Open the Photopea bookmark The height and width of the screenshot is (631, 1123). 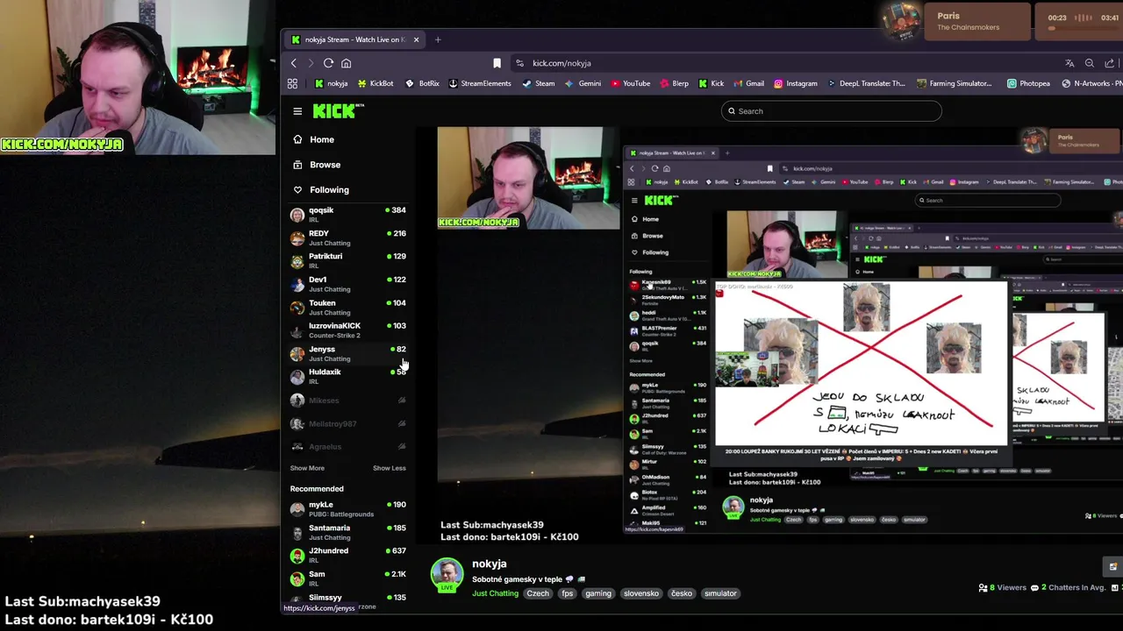[x=1028, y=83]
